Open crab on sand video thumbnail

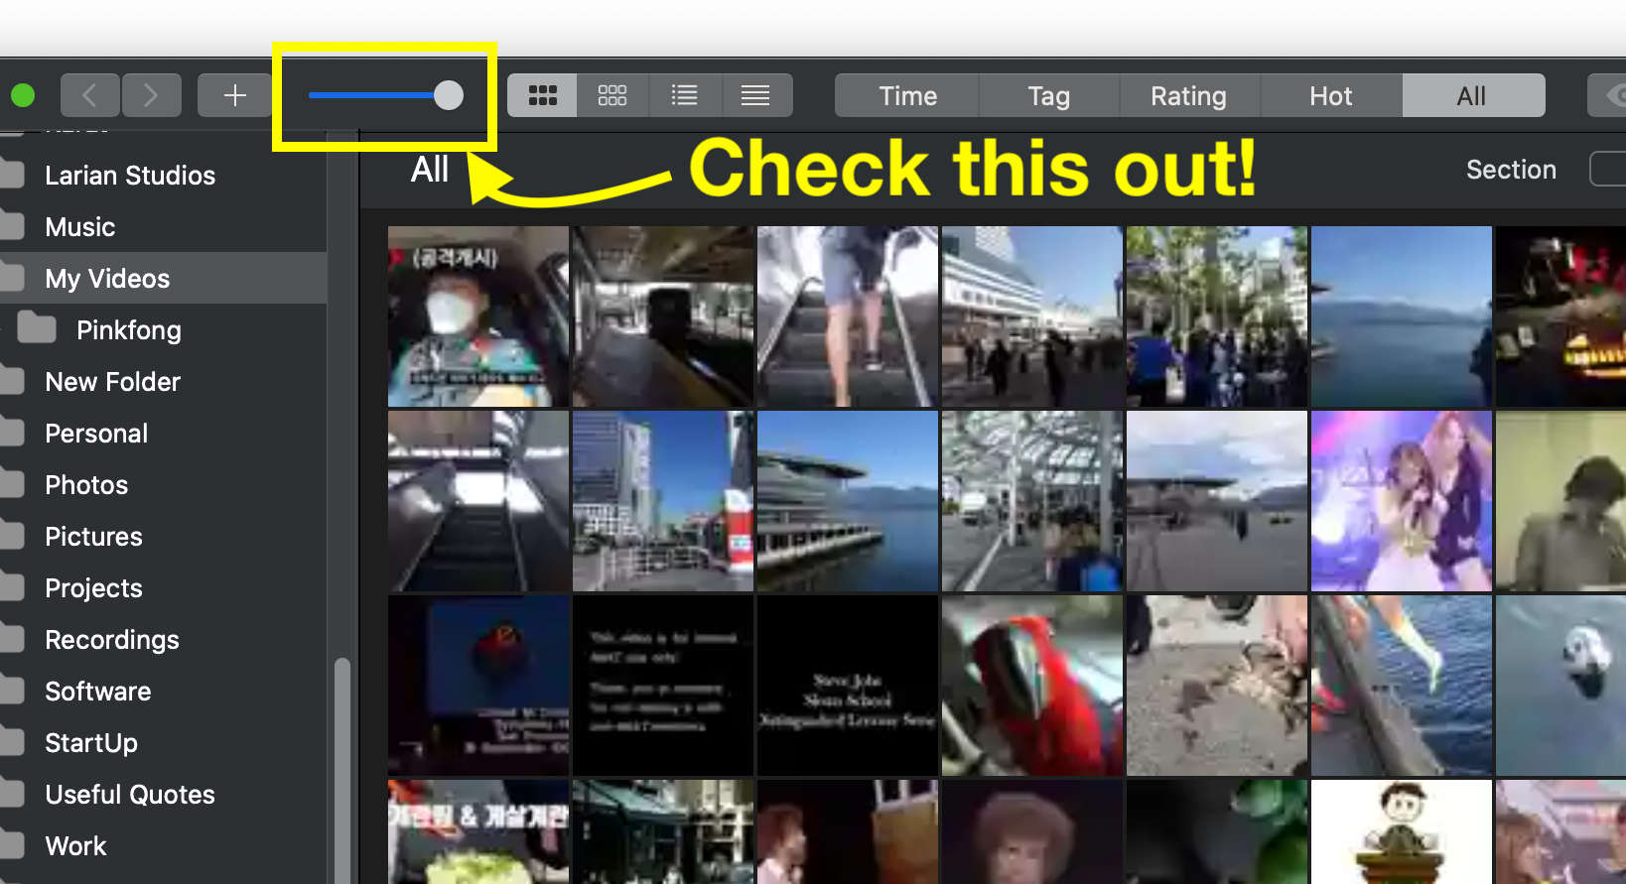click(x=1217, y=686)
